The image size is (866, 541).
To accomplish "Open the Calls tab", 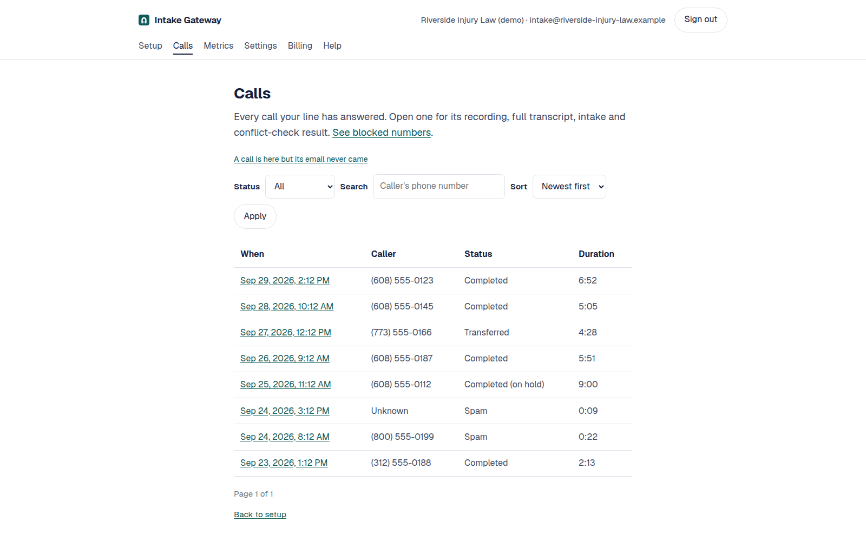I will (x=183, y=46).
